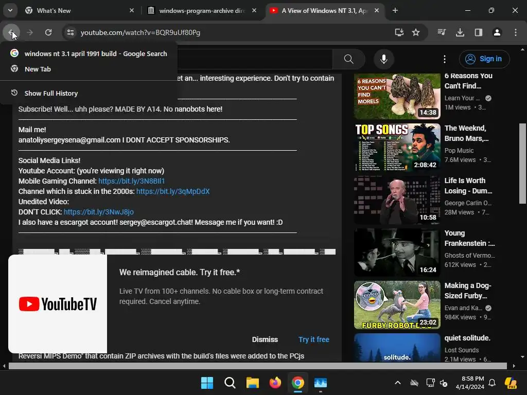Click the network display tray icon
This screenshot has height=395, width=527.
click(430, 383)
